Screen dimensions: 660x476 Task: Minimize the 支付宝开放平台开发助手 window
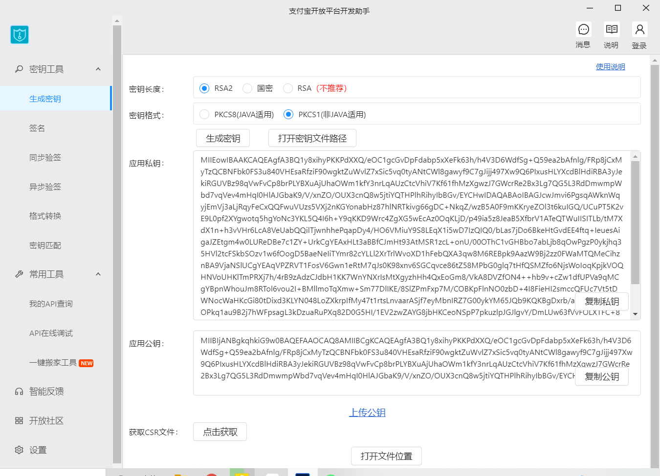point(590,8)
